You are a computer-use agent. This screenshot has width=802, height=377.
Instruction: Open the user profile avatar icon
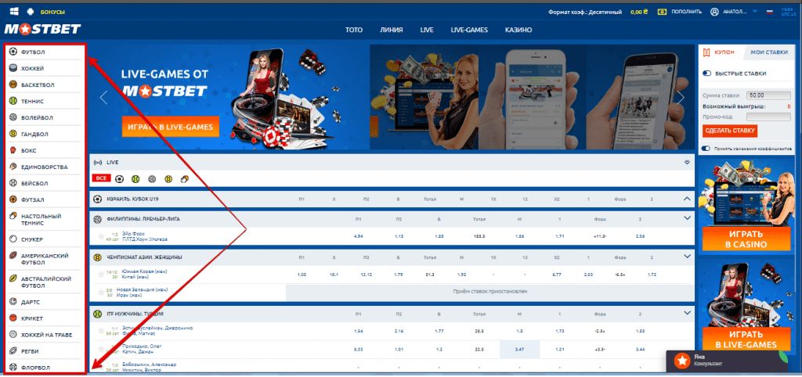[714, 11]
